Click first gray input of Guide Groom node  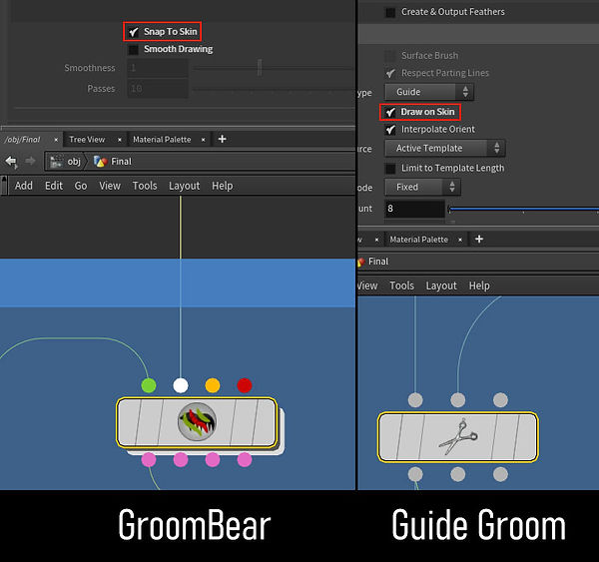[x=415, y=400]
